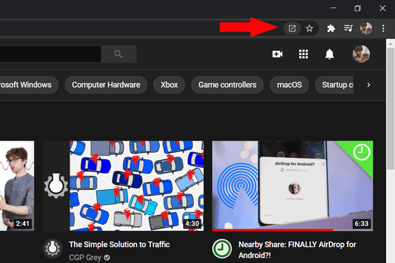Select the Microsoft Windows topic chip
395x263 pixels.
pos(29,85)
